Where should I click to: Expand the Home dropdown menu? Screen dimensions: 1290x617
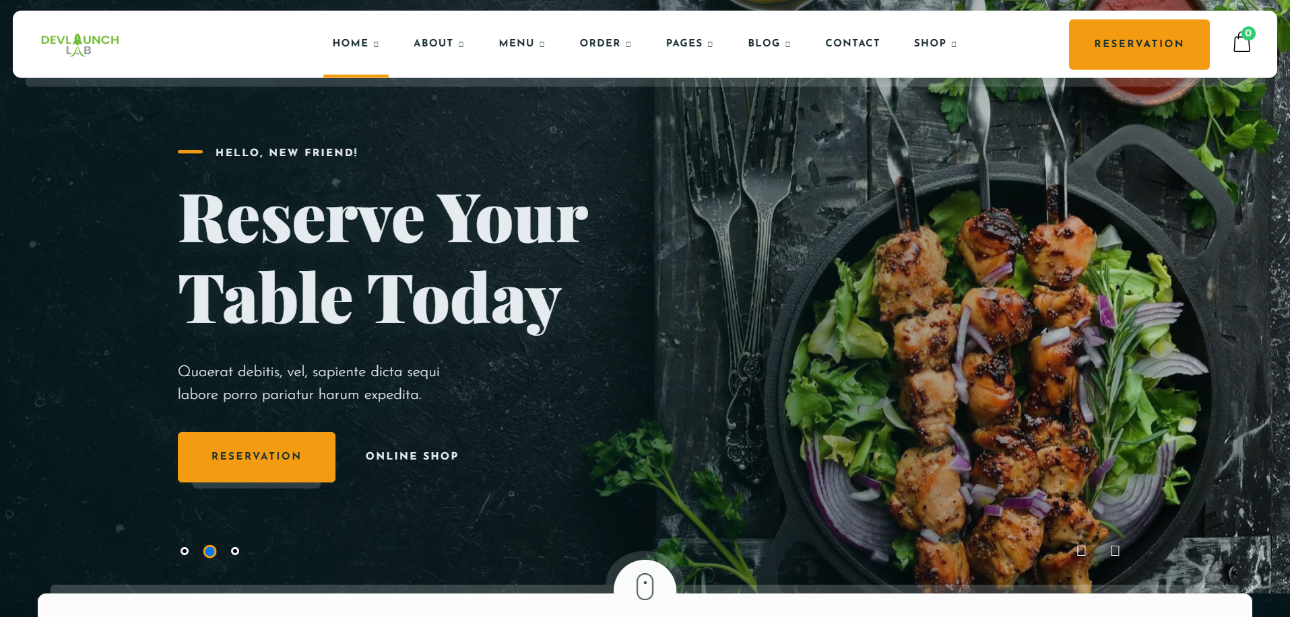356,43
